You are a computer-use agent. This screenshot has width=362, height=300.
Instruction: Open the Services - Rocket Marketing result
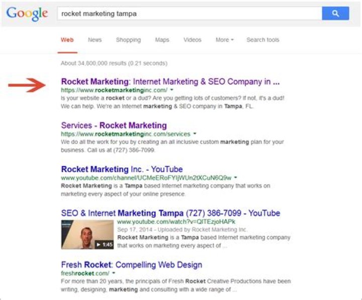pyautogui.click(x=114, y=125)
